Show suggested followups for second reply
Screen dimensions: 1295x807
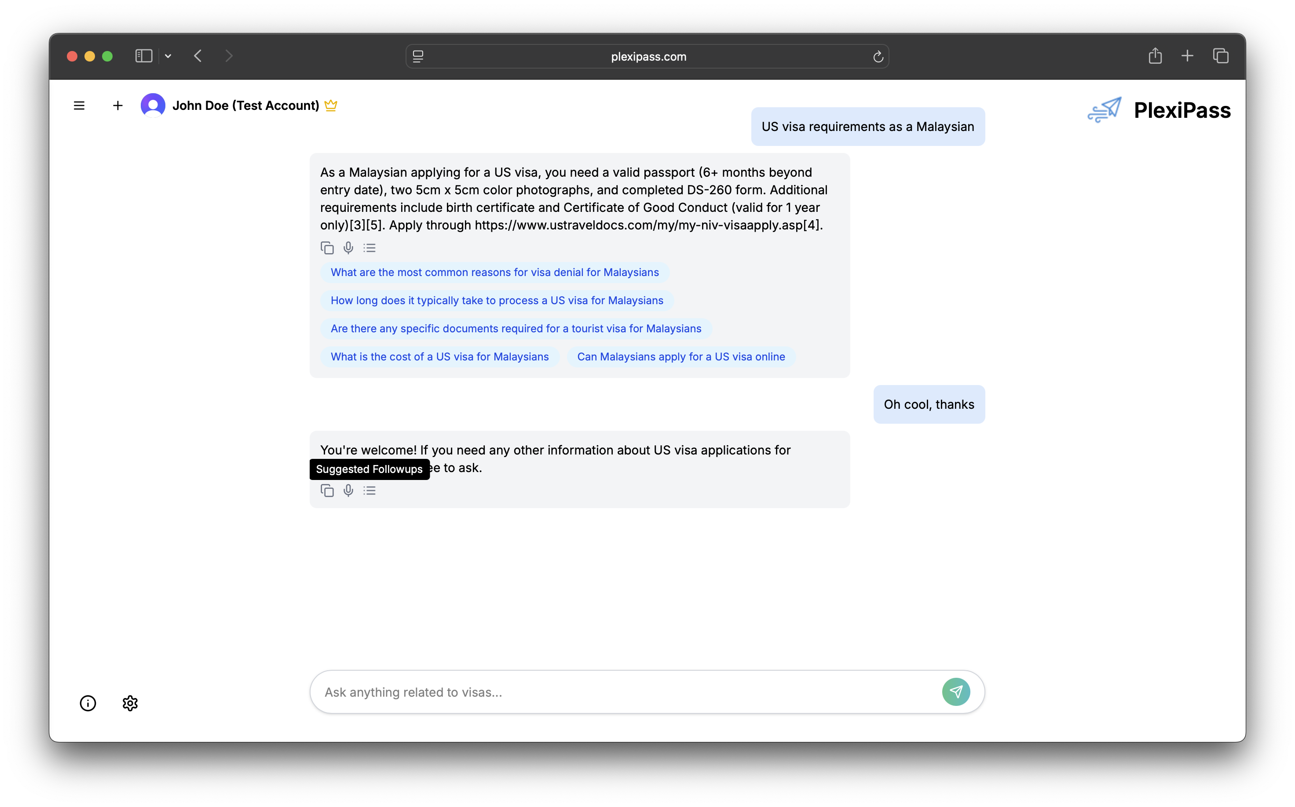pyautogui.click(x=369, y=491)
